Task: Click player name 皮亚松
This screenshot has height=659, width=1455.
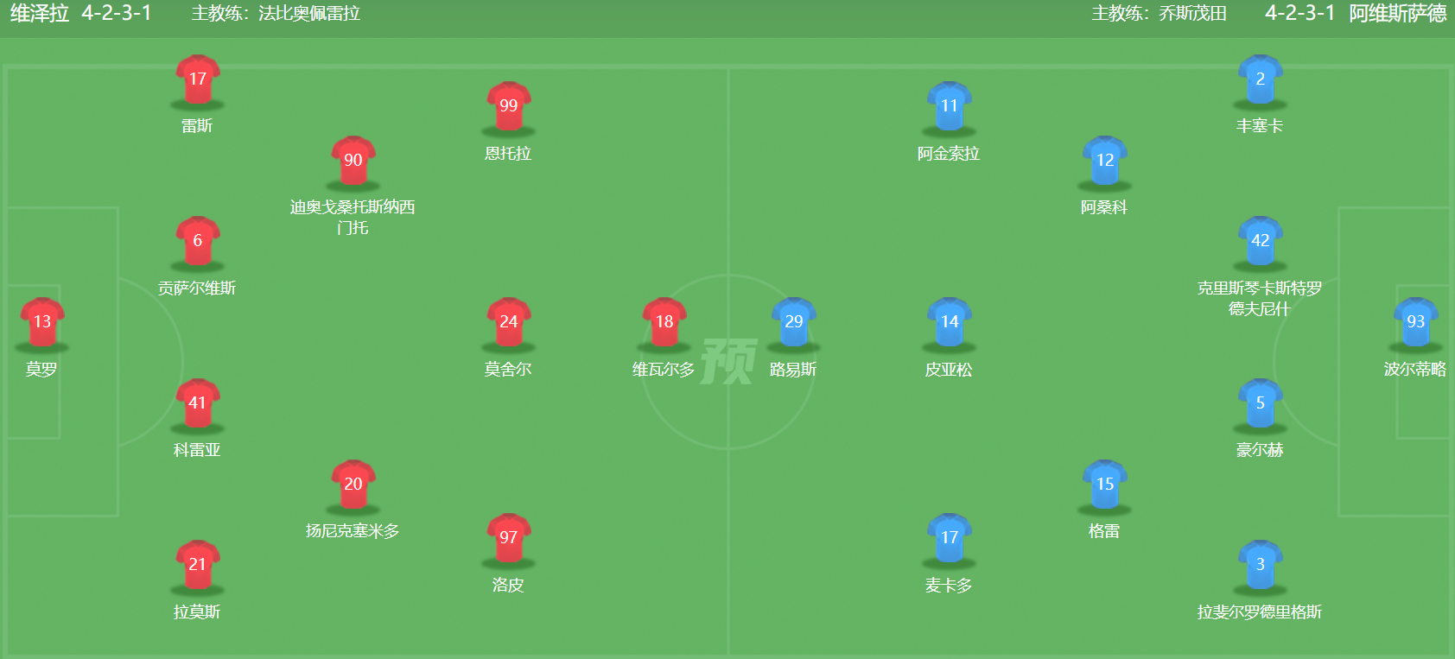Action: click(x=949, y=370)
